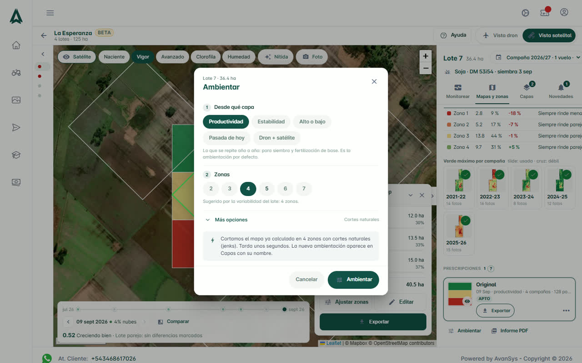Open the settings gear icon in header
Viewport: 582px width, 363px height.
[x=526, y=13]
